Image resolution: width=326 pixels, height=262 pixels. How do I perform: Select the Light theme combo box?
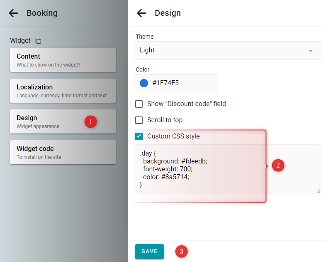[x=228, y=50]
